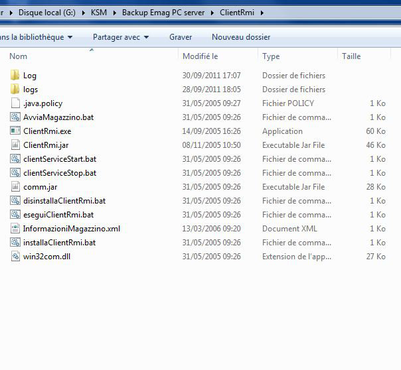Select the Log folder name
This screenshot has height=370, width=401.
point(30,76)
